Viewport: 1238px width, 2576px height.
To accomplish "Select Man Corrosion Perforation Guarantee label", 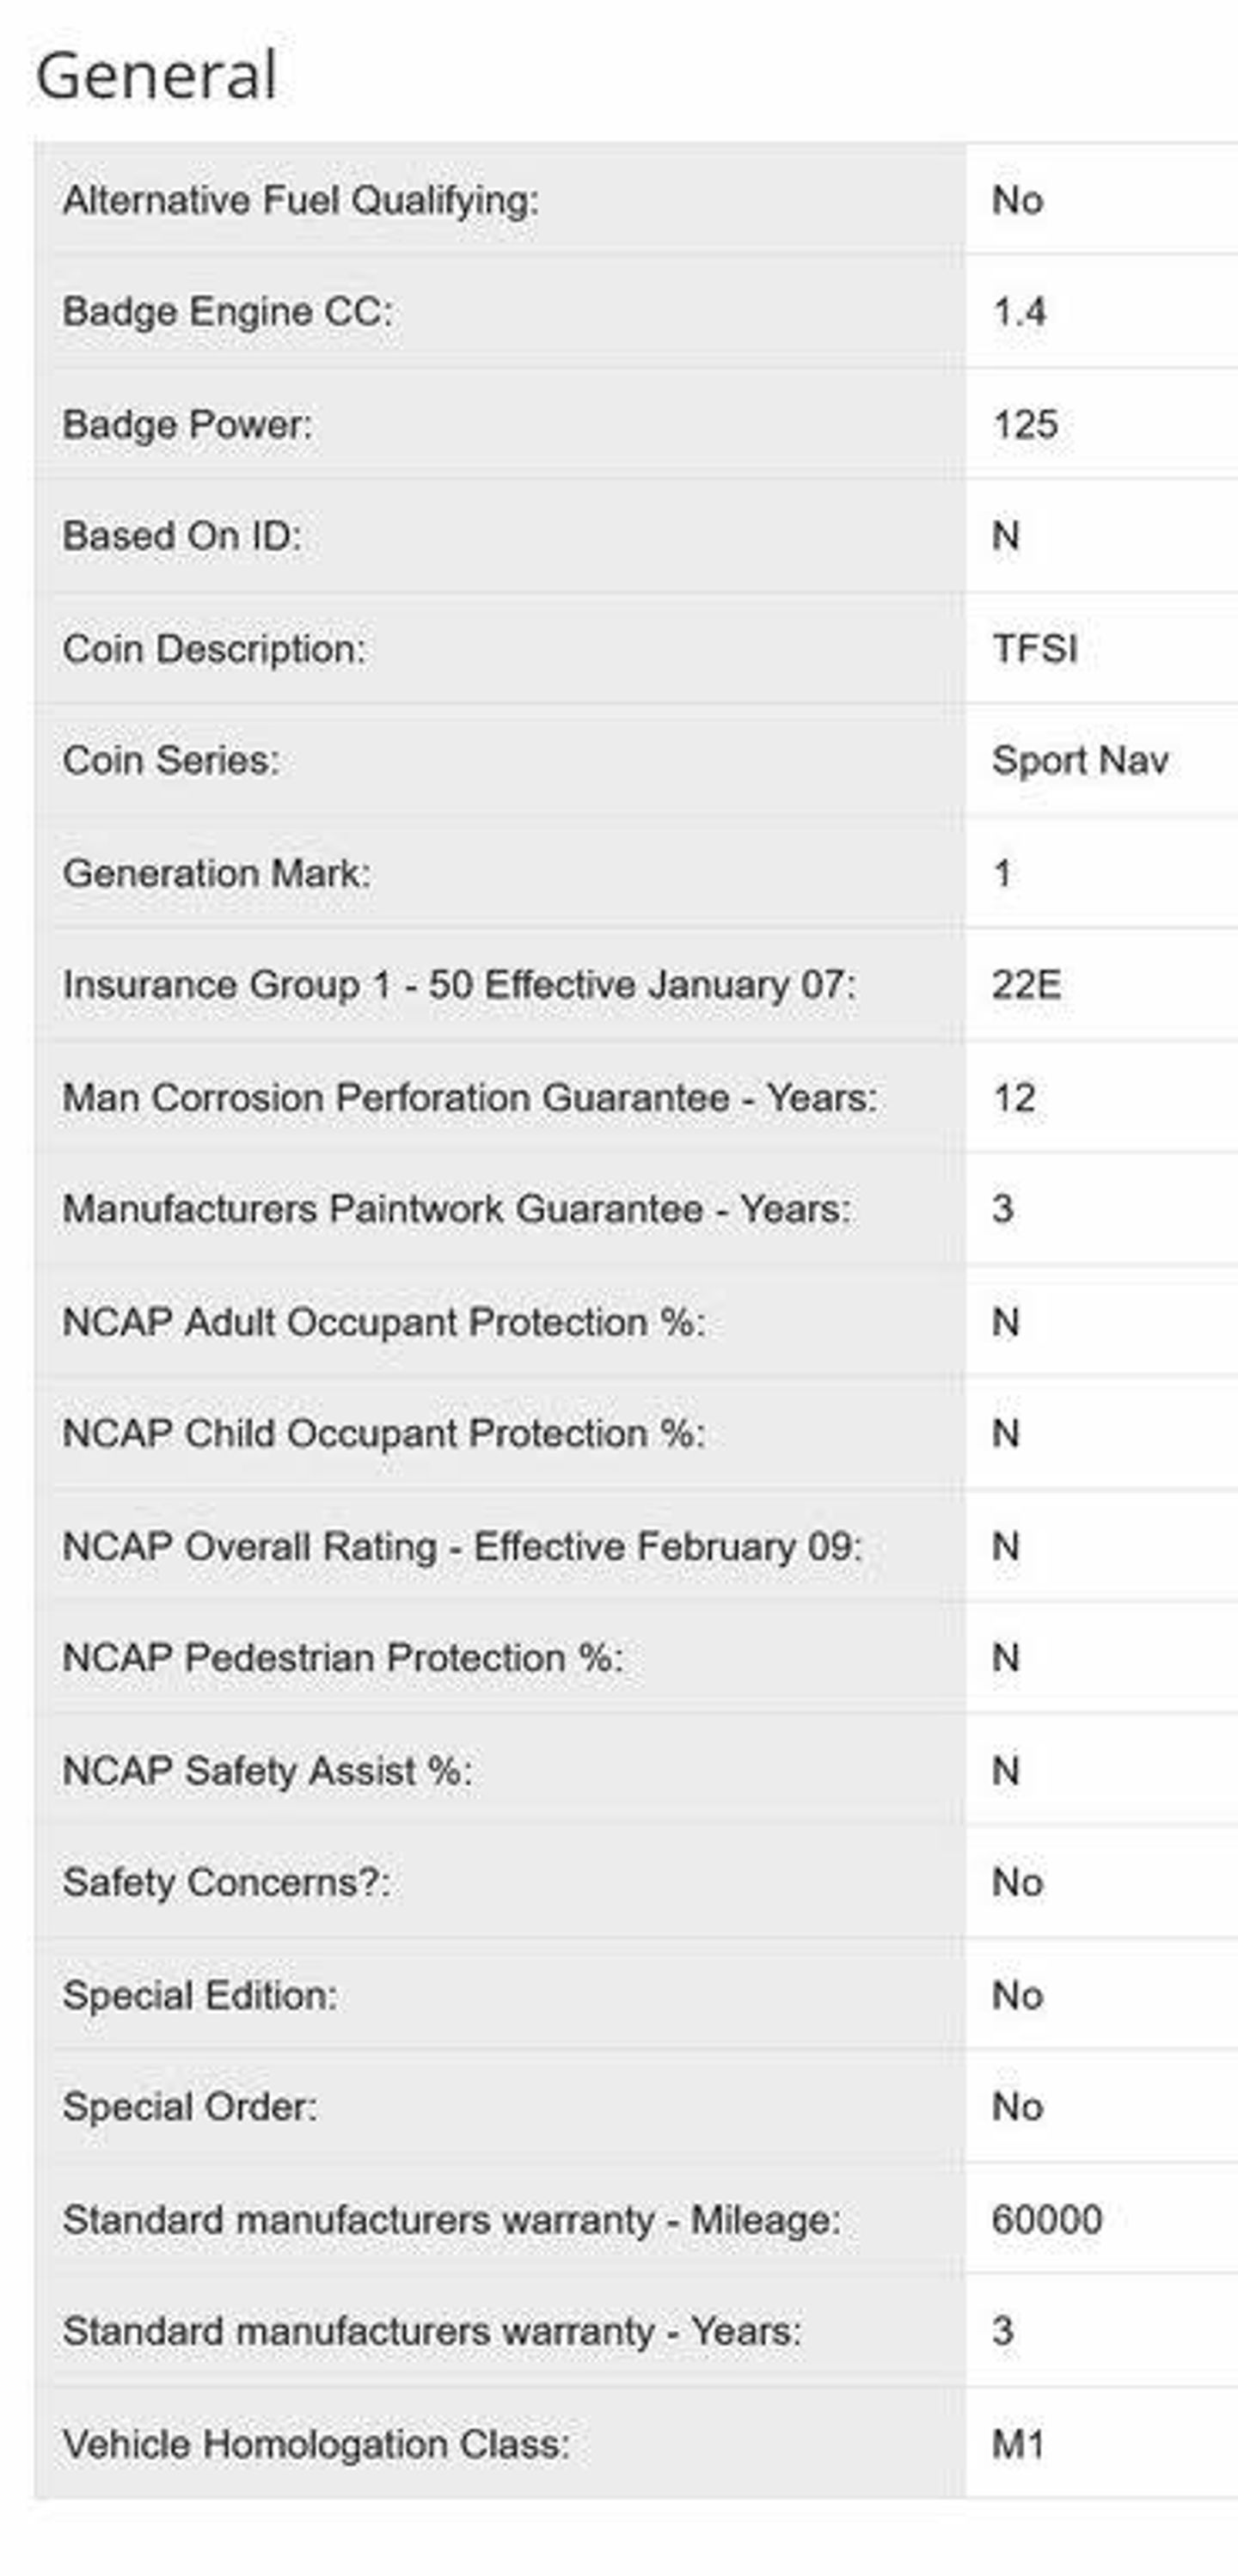I will [x=469, y=1098].
